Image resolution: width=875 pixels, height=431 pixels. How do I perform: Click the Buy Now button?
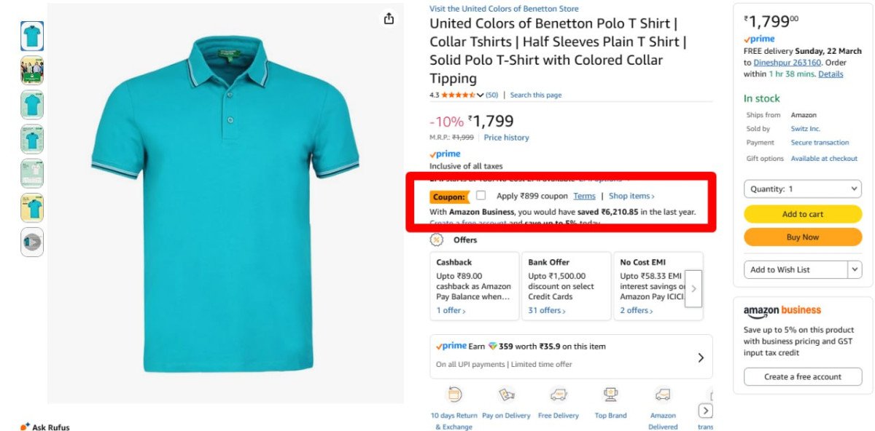pyautogui.click(x=802, y=237)
